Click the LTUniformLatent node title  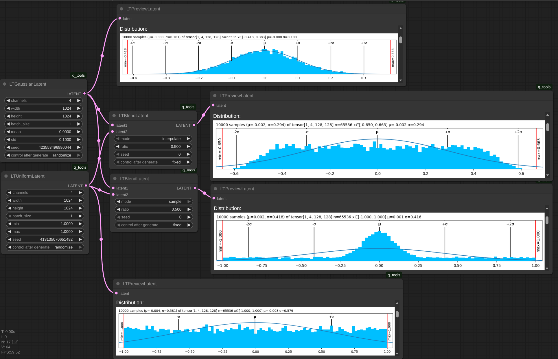(28, 176)
